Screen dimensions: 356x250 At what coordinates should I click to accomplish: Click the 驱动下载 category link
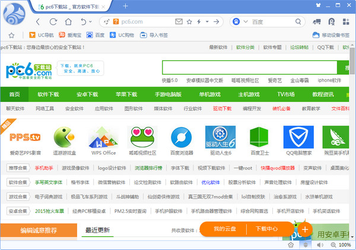222,108
